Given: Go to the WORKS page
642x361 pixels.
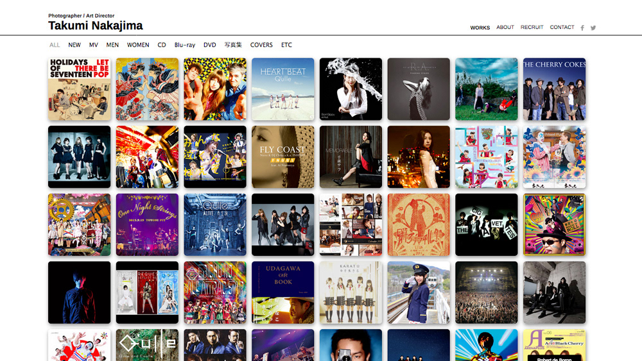Looking at the screenshot, I should (x=480, y=28).
